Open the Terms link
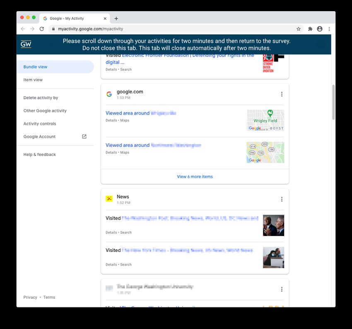The width and height of the screenshot is (352, 329). 49,297
